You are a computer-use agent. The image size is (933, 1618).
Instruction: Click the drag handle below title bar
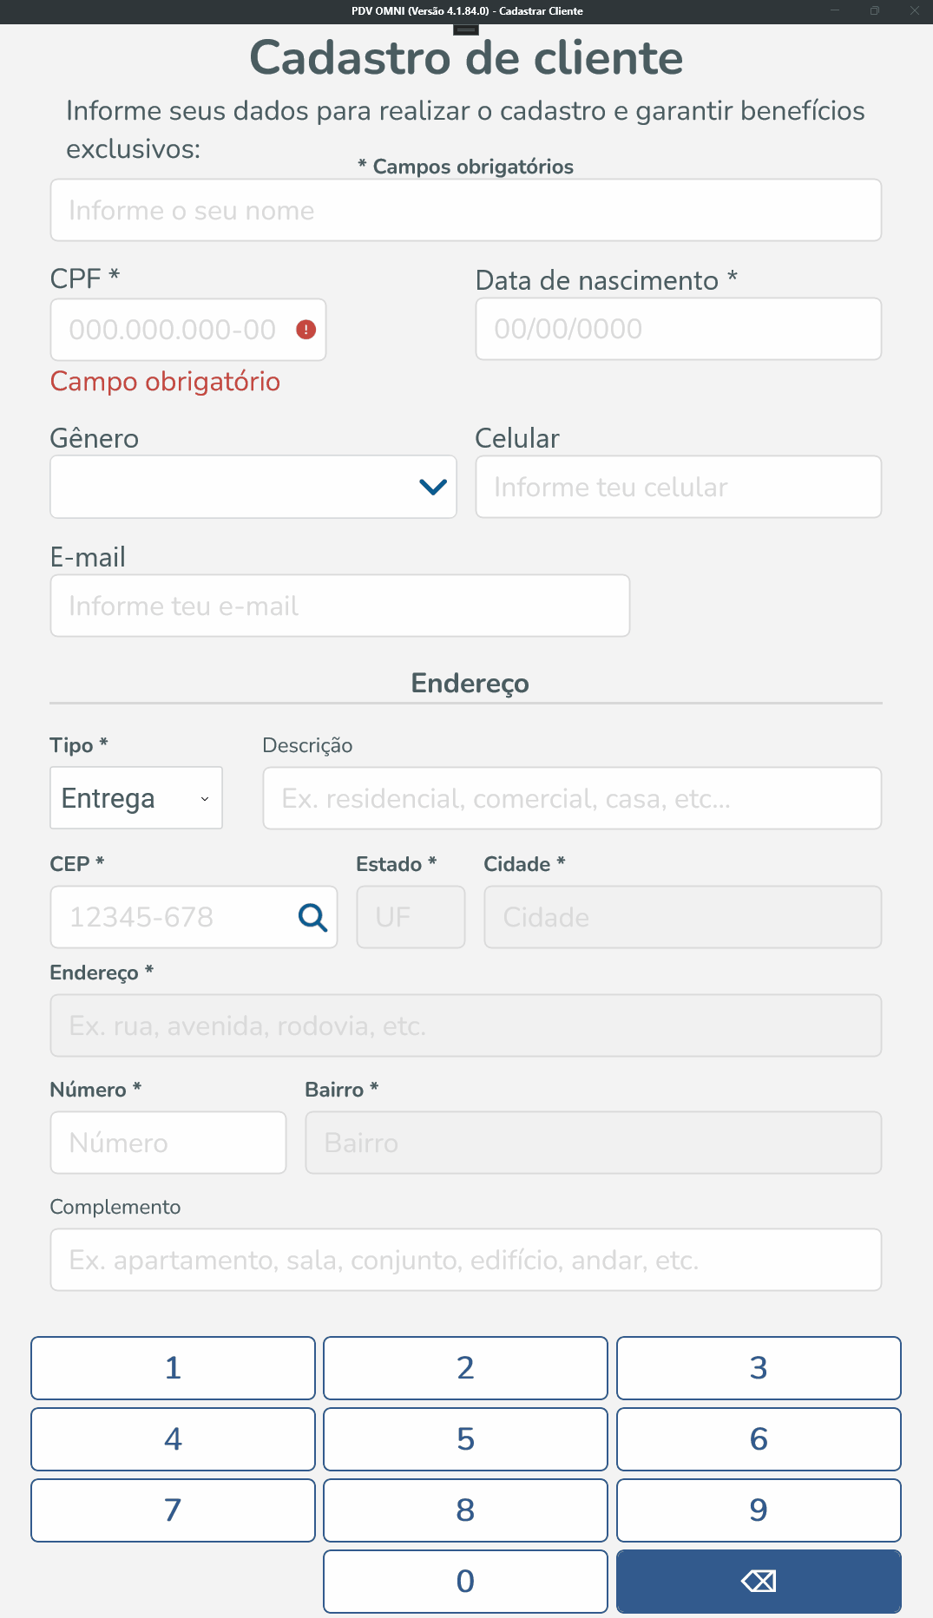pyautogui.click(x=466, y=29)
